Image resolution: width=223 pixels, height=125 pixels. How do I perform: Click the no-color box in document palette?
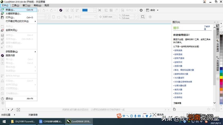pyautogui.click(x=18, y=110)
